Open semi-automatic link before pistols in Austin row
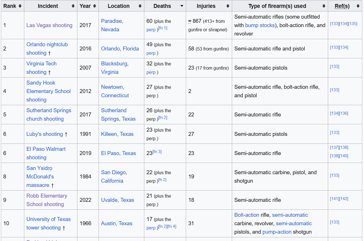The image size is (364, 241). tap(294, 223)
